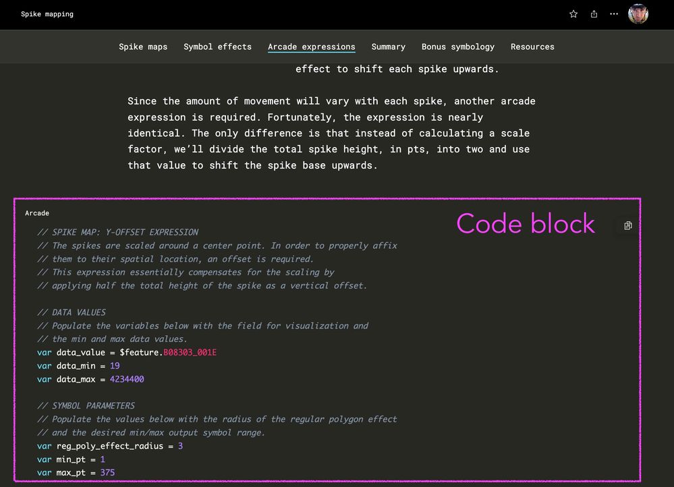The image size is (674, 487).
Task: Select the reg_poly_effect_radius value 3
Action: (x=179, y=446)
